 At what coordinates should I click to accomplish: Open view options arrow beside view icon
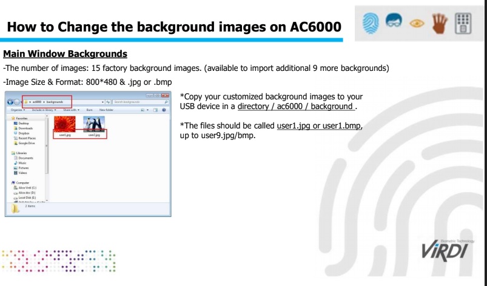pos(147,110)
